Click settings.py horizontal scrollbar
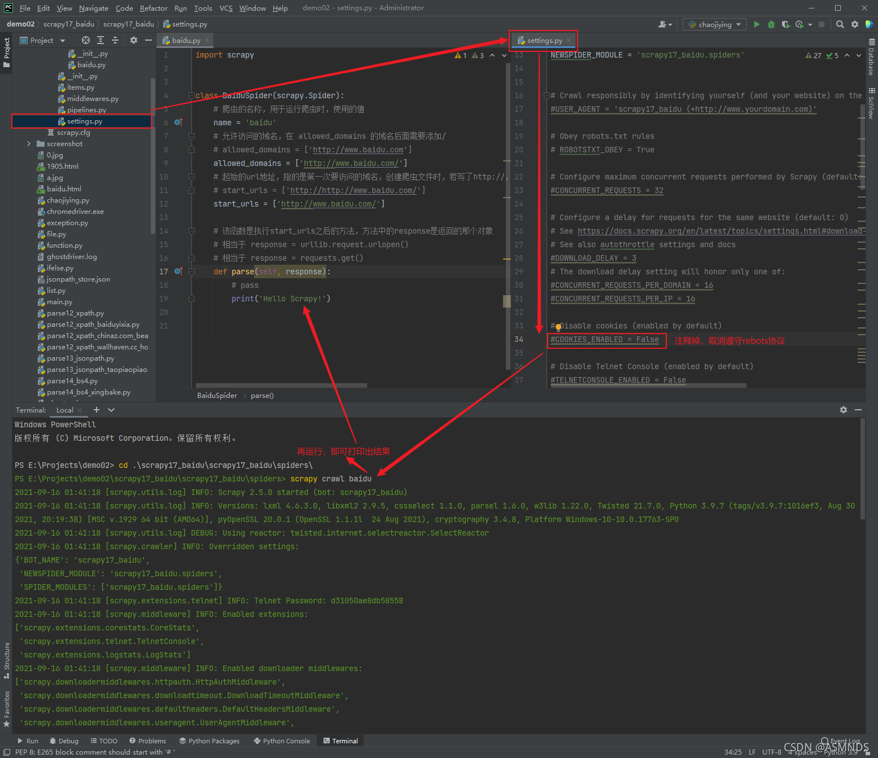The height and width of the screenshot is (758, 878). point(648,385)
